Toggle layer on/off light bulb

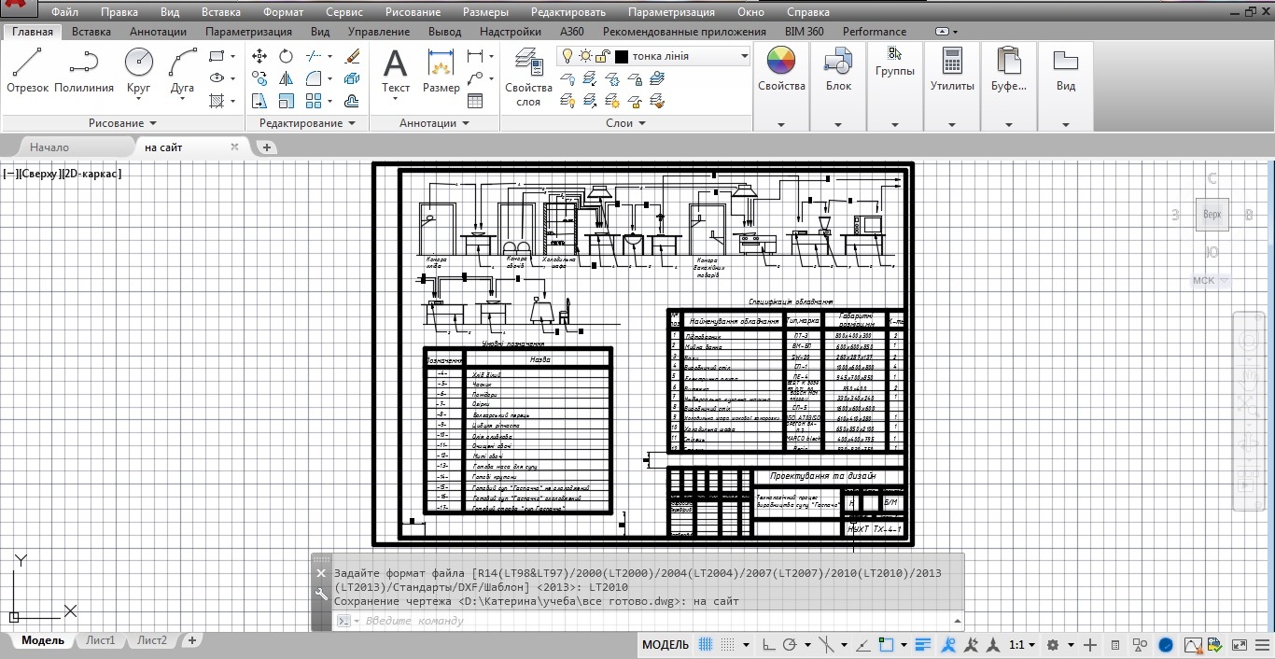pos(567,56)
